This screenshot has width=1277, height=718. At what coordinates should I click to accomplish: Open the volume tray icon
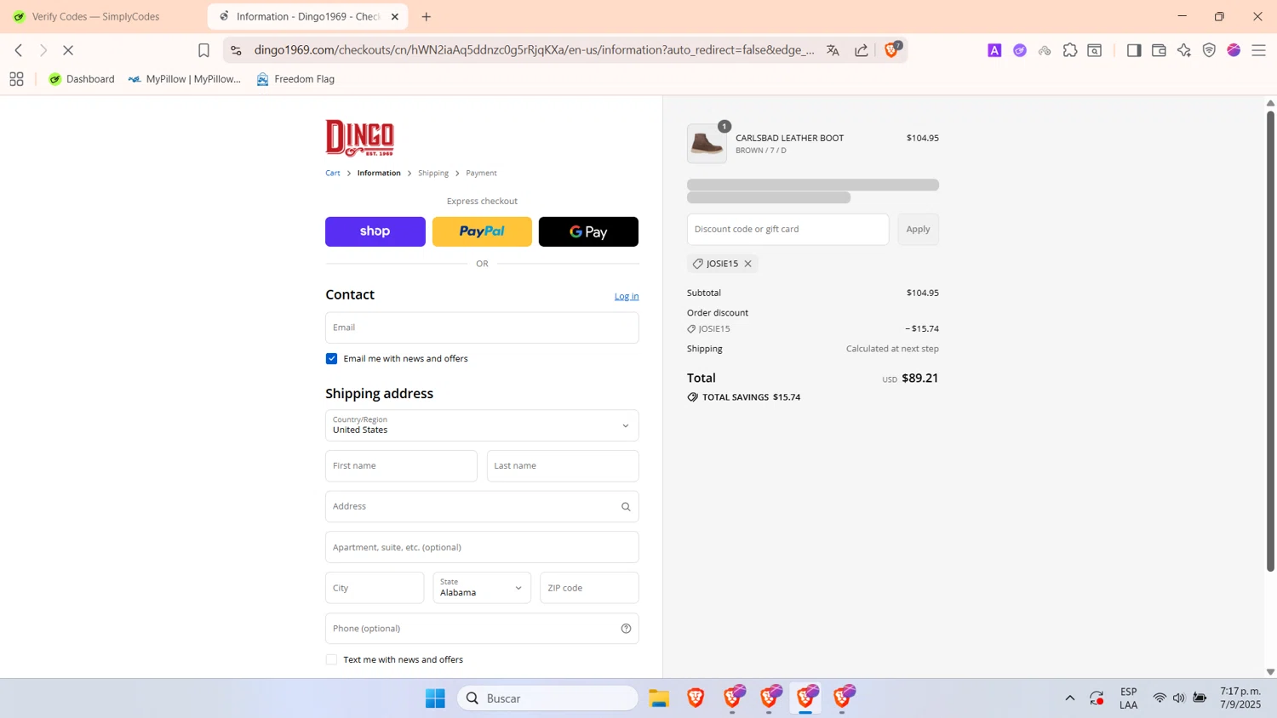pyautogui.click(x=1179, y=698)
